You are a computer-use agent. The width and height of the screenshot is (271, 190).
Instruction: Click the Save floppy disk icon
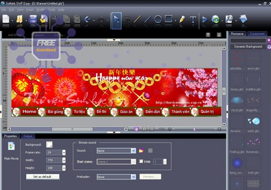pos(33,19)
